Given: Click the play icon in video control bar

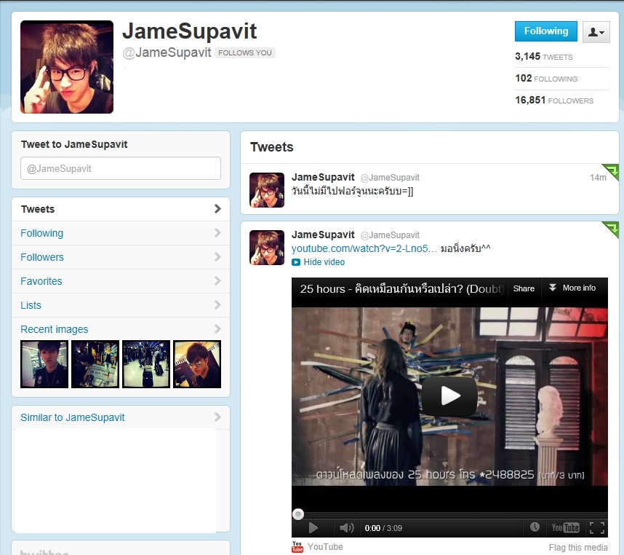Looking at the screenshot, I should tap(313, 528).
